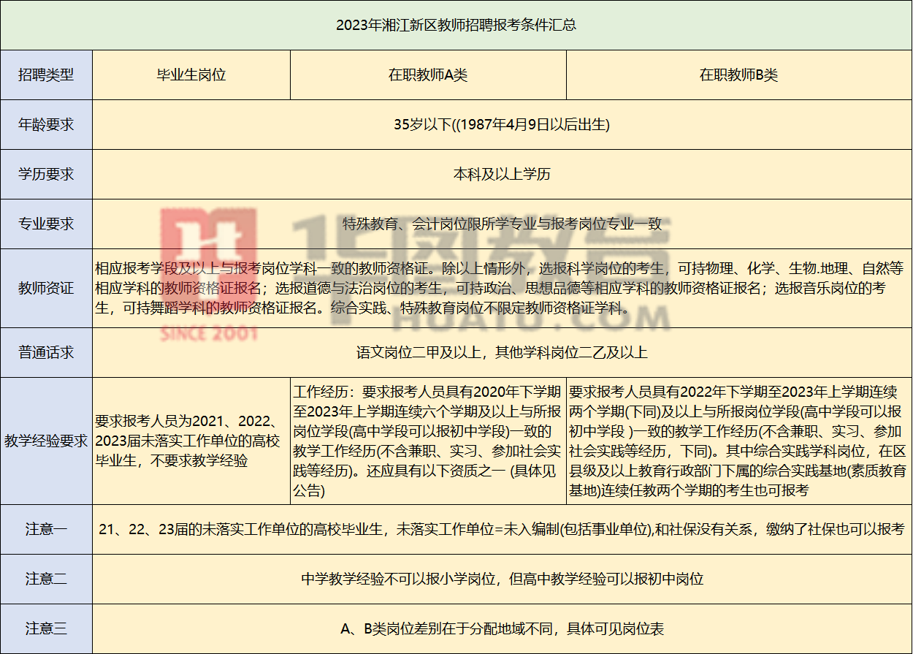Viewport: 913px width, 654px height.
Task: Click the 本科及以上学历 cell
Action: 502,174
